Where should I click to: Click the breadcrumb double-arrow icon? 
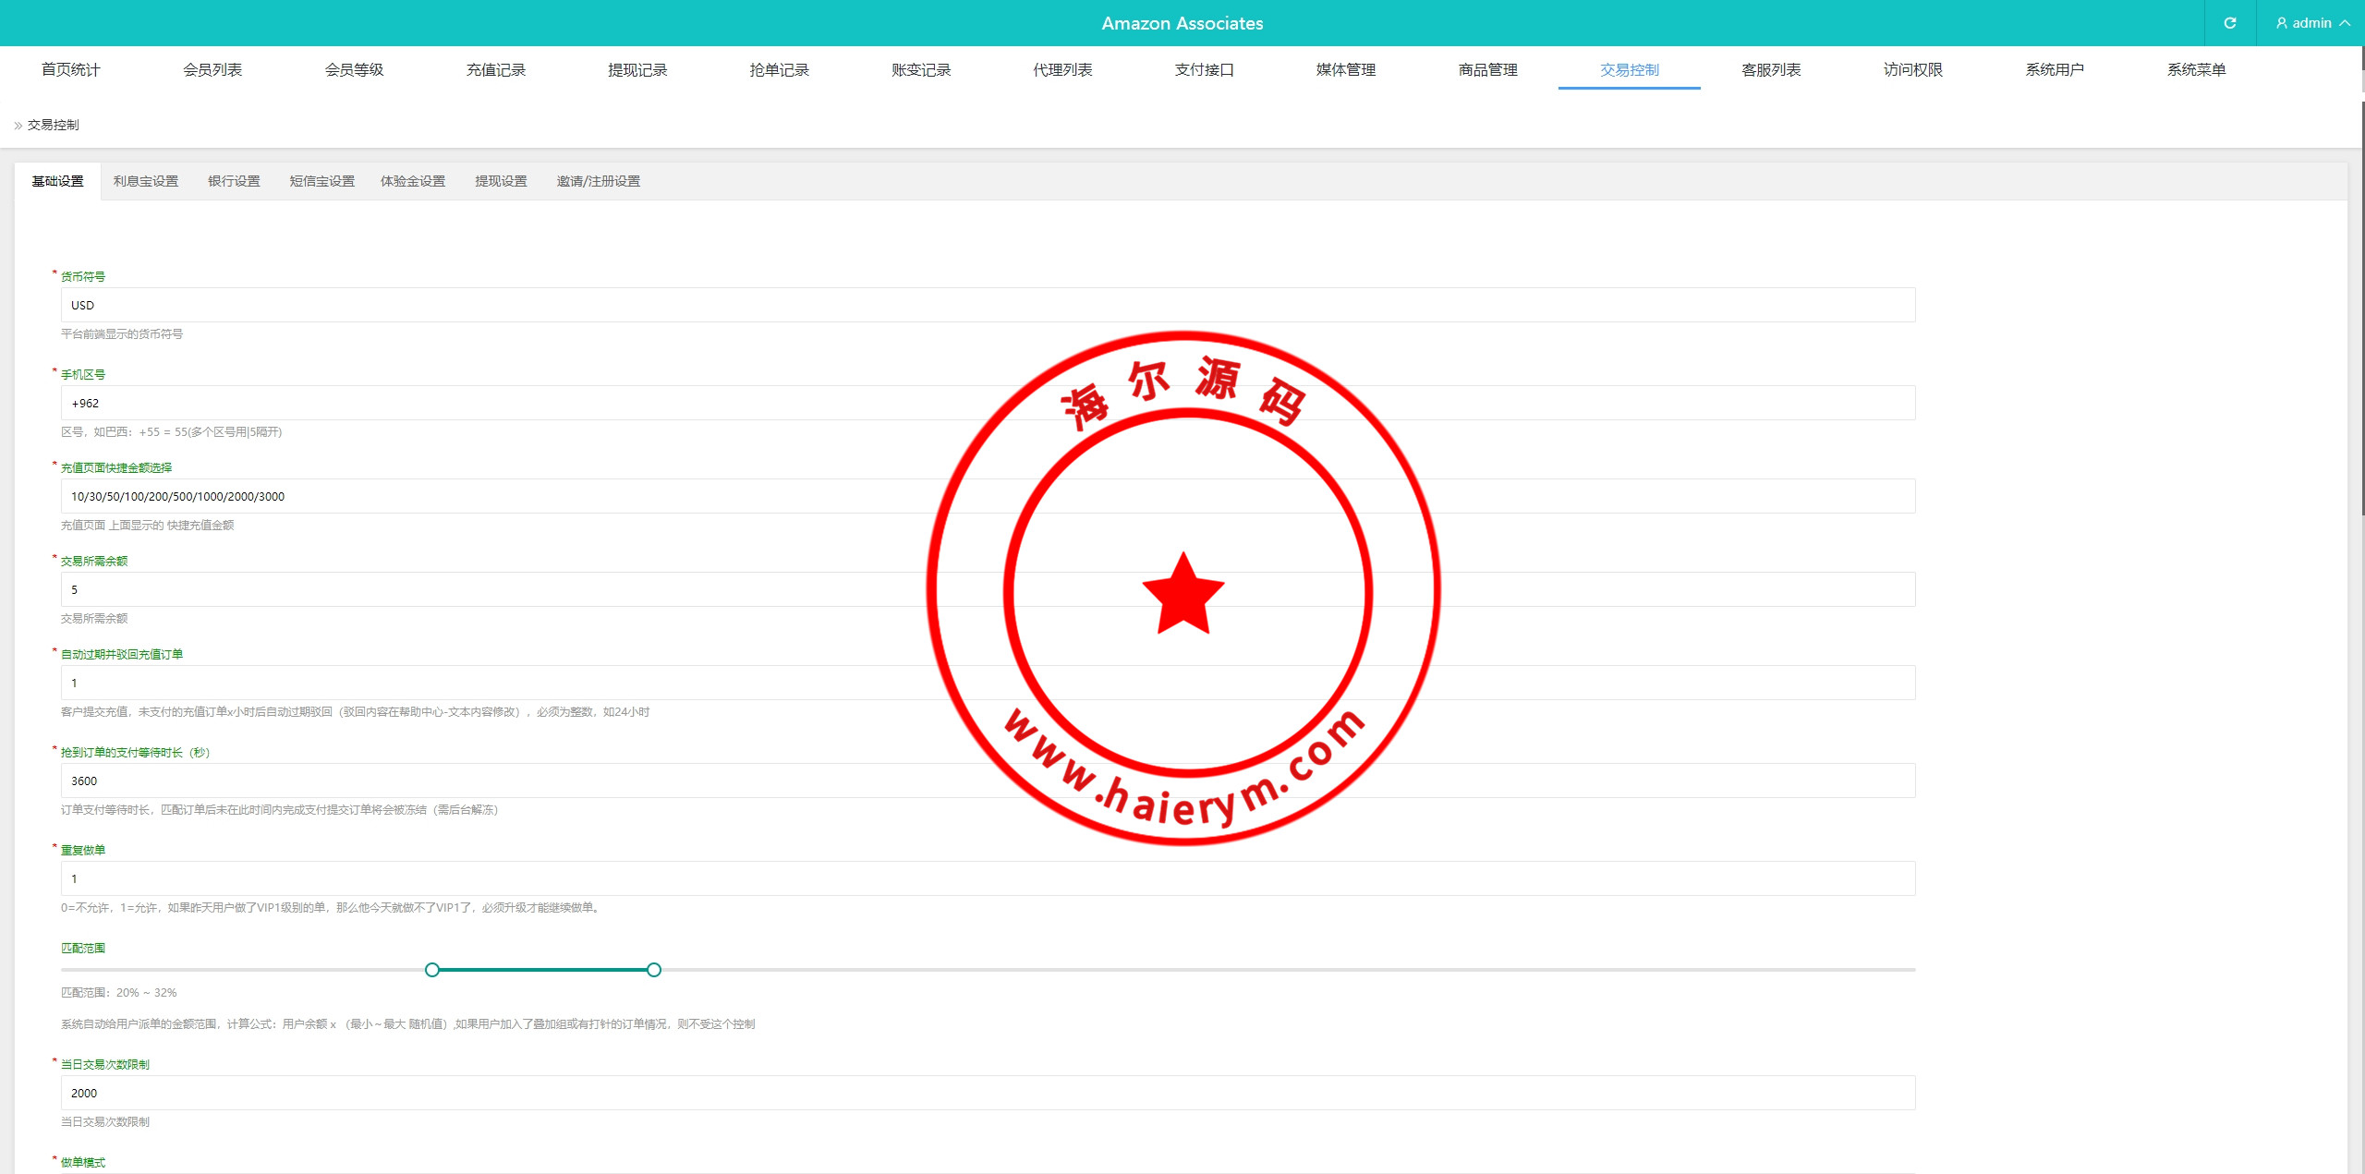(x=18, y=126)
